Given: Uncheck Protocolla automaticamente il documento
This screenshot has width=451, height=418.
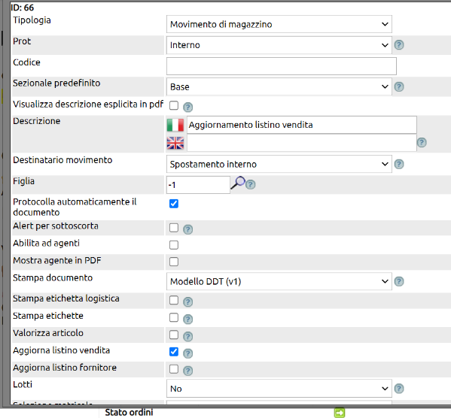Looking at the screenshot, I should point(174,204).
